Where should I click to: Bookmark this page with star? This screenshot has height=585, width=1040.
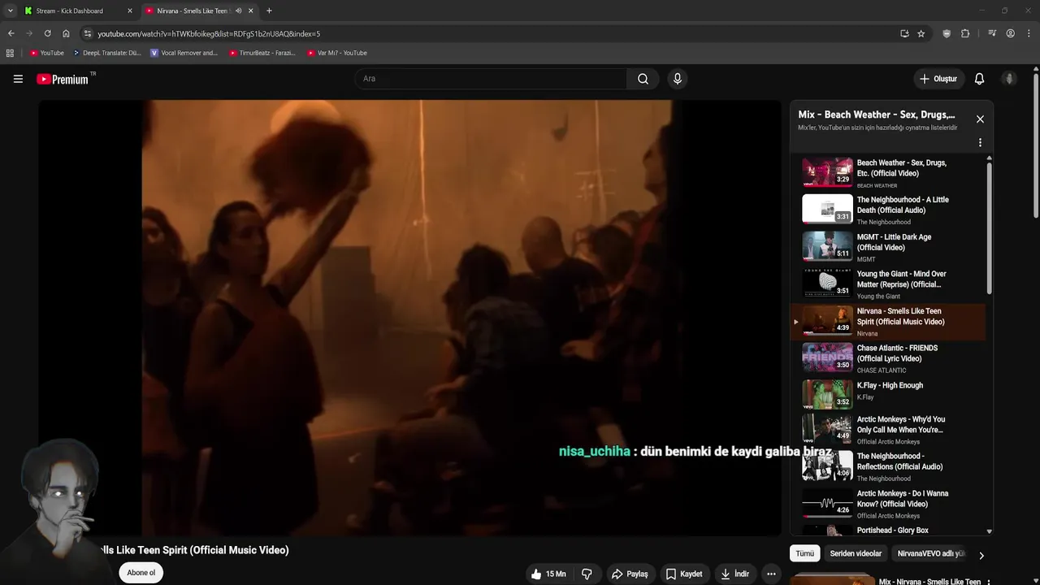point(921,33)
